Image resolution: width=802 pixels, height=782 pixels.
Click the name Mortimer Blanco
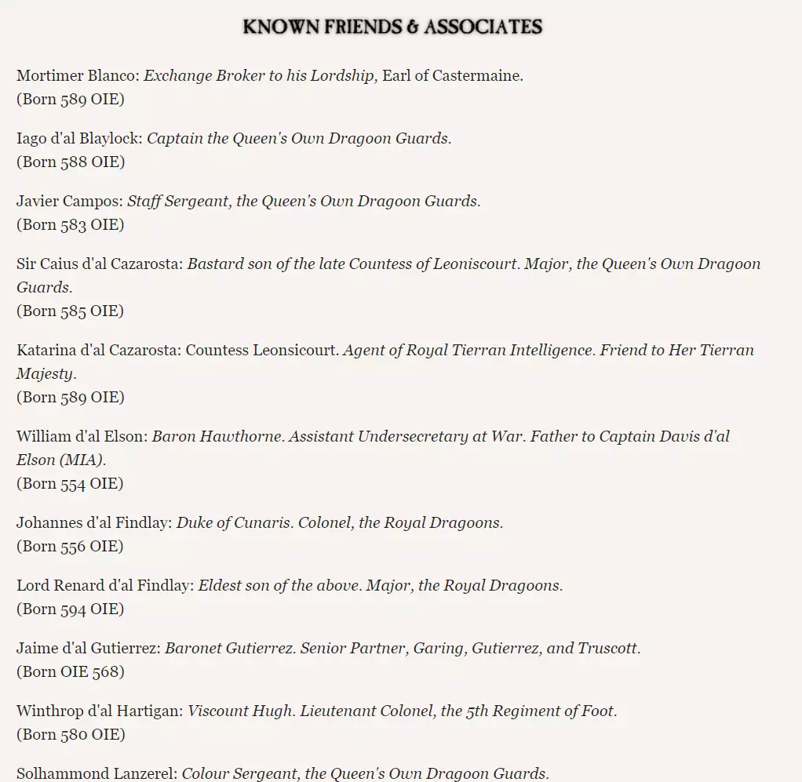76,76
